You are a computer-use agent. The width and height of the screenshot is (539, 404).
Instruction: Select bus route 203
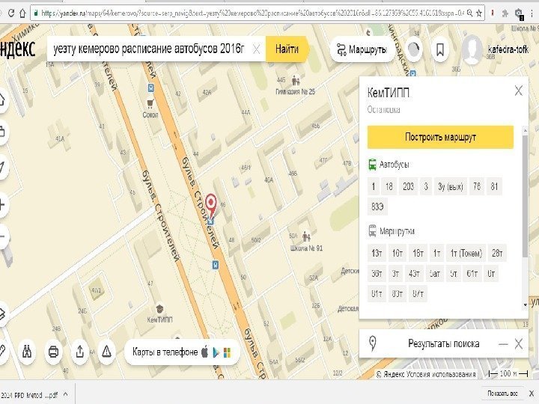pyautogui.click(x=409, y=186)
